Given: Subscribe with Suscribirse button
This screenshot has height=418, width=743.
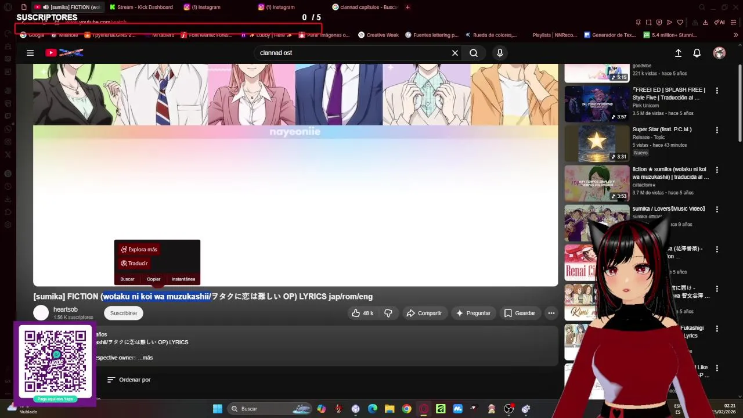Looking at the screenshot, I should tap(124, 313).
